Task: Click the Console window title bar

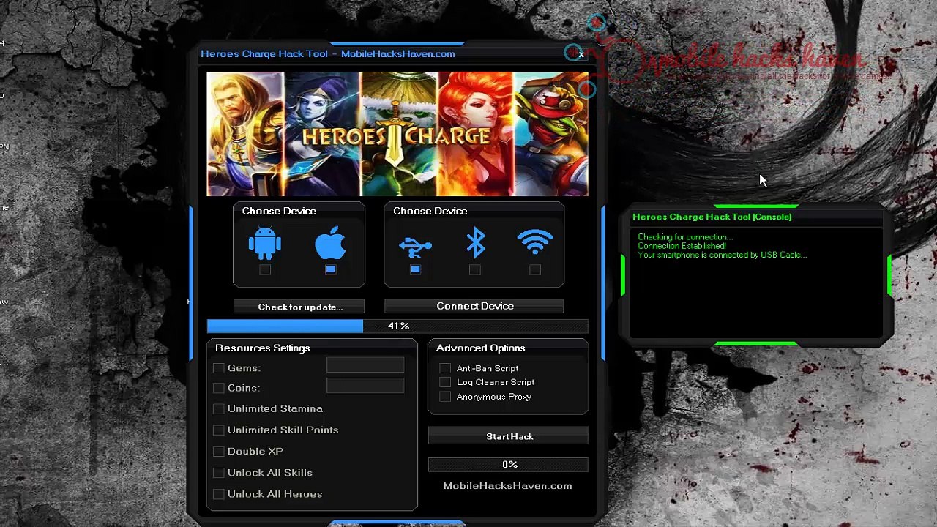Action: 756,217
